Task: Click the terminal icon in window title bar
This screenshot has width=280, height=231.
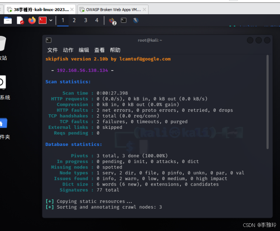Action: point(49,40)
